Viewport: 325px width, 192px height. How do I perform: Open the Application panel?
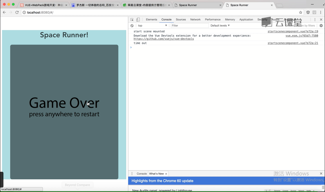246,20
